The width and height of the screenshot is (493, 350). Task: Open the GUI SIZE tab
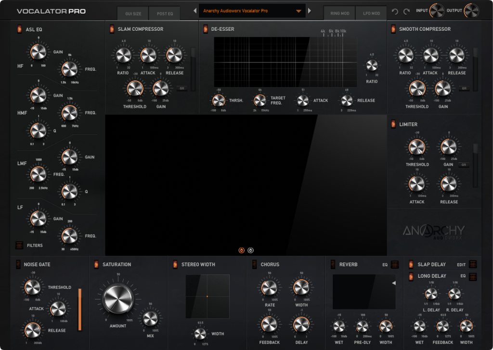[133, 13]
